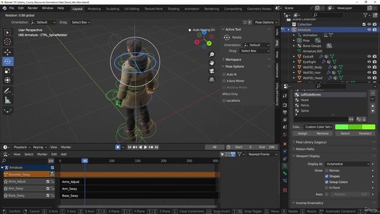Open the Pose Options dropdown
The width and height of the screenshot is (380, 214).
(266, 23)
